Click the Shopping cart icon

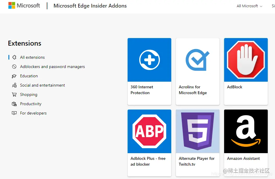click(14, 94)
